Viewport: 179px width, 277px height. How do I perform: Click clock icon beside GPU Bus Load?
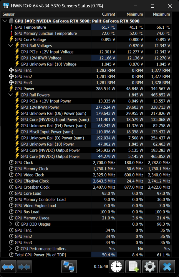tap(11, 212)
